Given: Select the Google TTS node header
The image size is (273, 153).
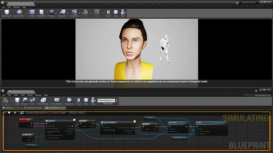Looking at the screenshot, I should [60, 121].
